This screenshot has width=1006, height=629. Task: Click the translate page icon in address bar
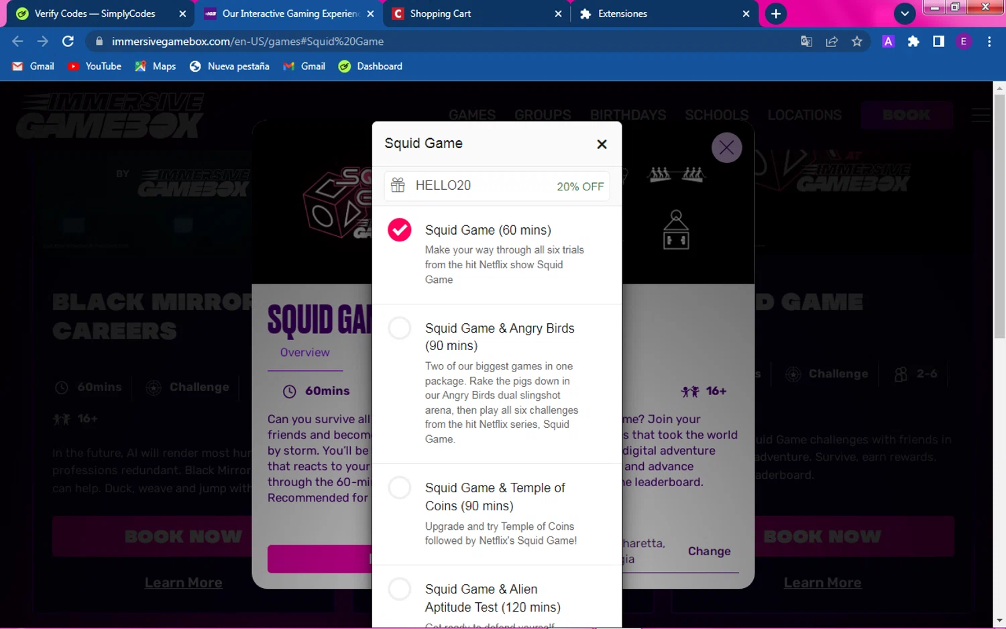tap(806, 42)
